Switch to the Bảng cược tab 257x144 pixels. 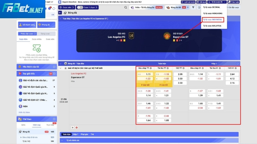pyautogui.click(x=45, y=34)
